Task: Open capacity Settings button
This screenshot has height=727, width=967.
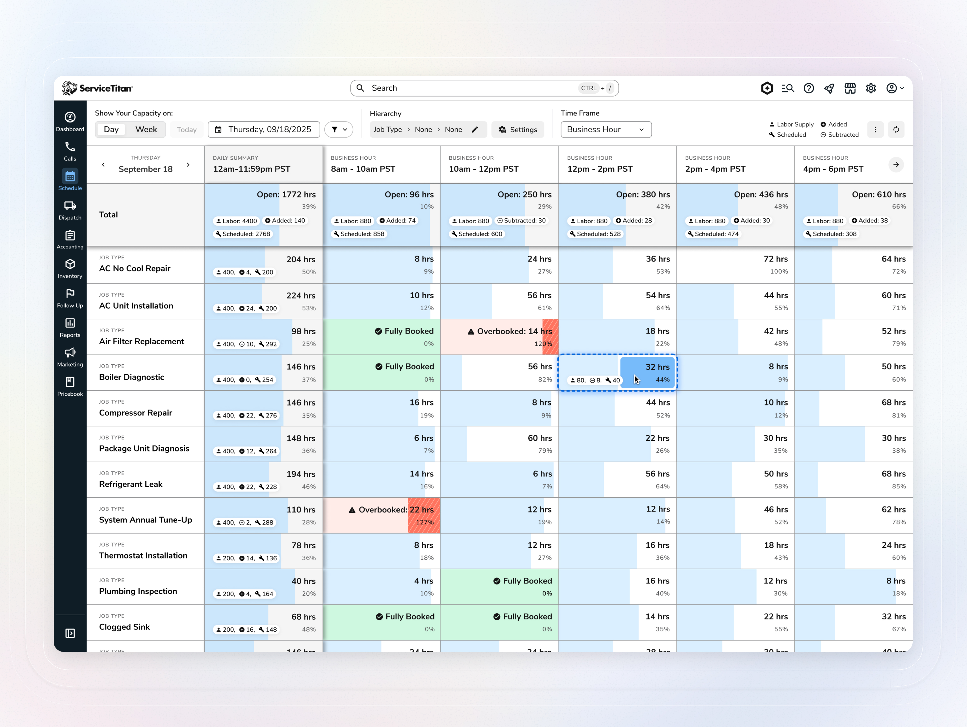Action: pos(518,129)
